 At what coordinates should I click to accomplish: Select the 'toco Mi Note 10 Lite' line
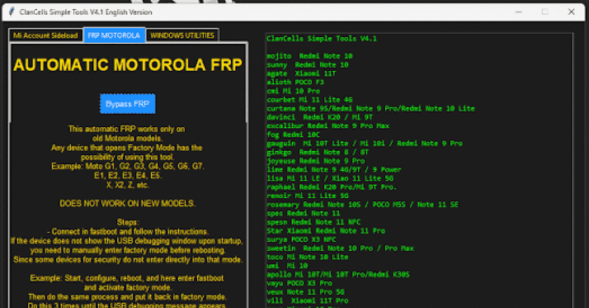(307, 257)
